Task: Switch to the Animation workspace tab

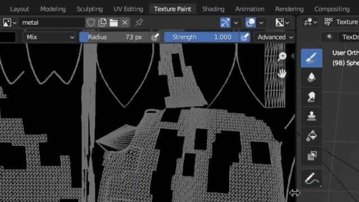Action: tap(250, 9)
